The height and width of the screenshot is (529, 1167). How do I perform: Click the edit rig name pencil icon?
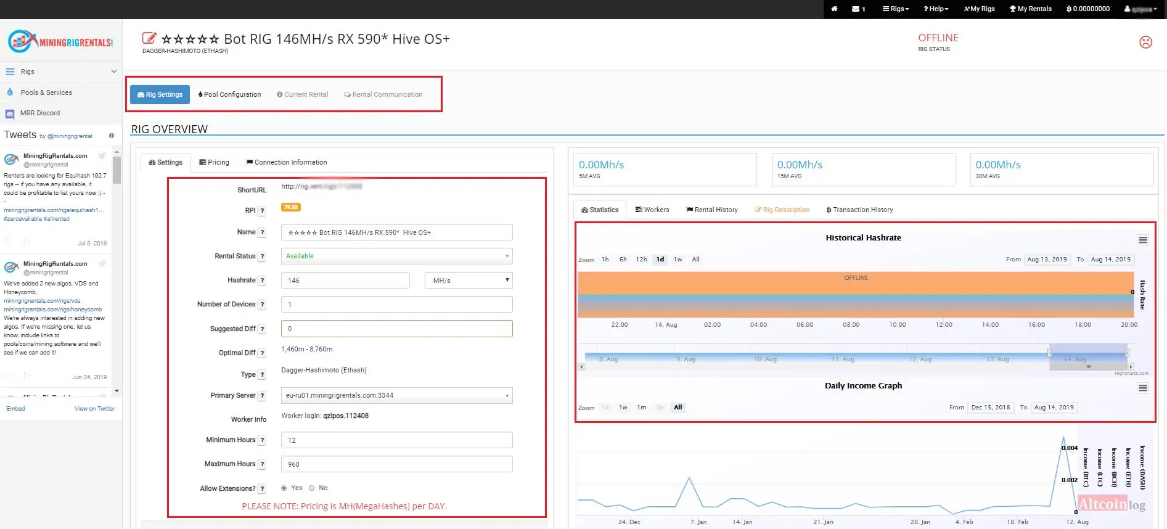(149, 38)
